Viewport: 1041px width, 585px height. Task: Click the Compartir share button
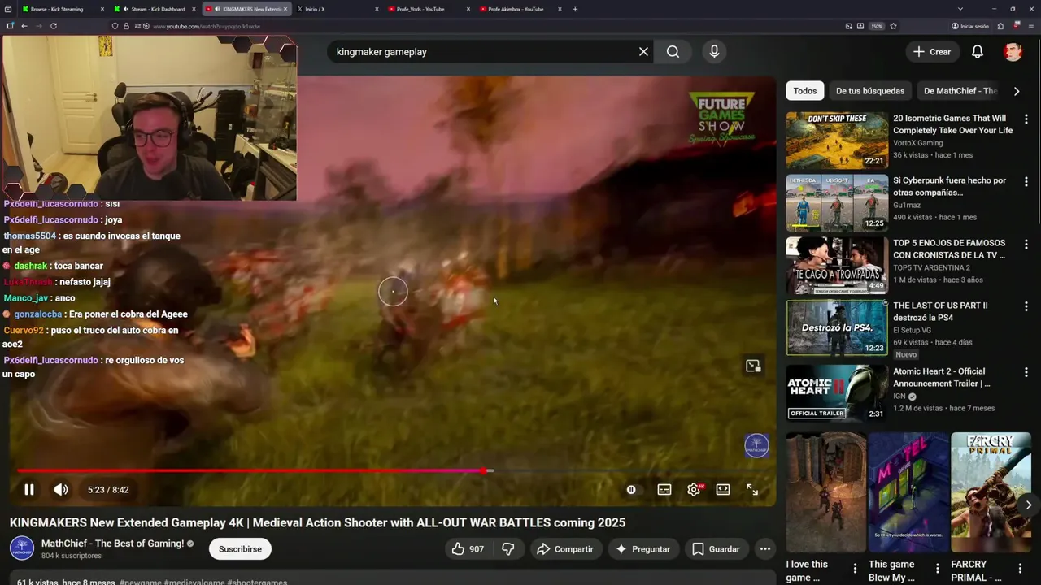[565, 548]
